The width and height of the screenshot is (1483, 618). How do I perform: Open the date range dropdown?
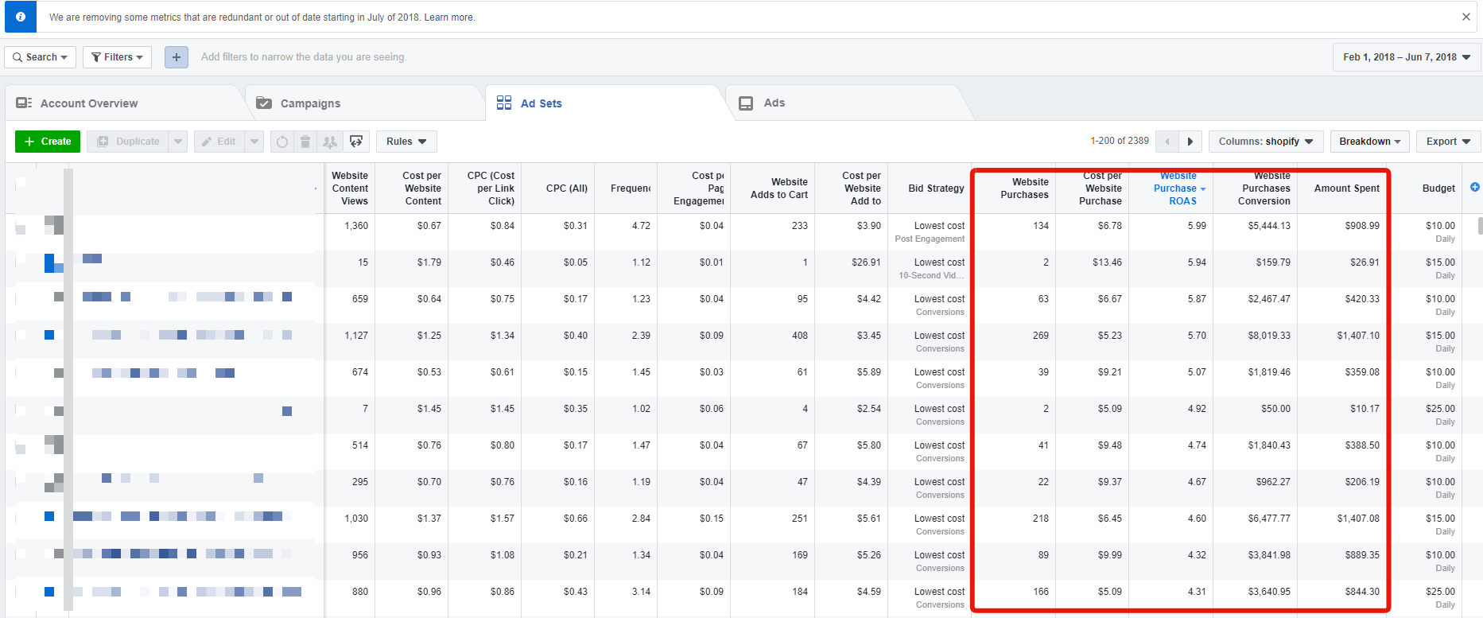point(1406,57)
